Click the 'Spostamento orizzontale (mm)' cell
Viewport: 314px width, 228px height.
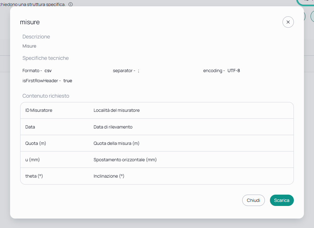coord(125,160)
